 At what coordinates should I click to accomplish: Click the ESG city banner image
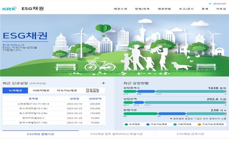point(115,45)
